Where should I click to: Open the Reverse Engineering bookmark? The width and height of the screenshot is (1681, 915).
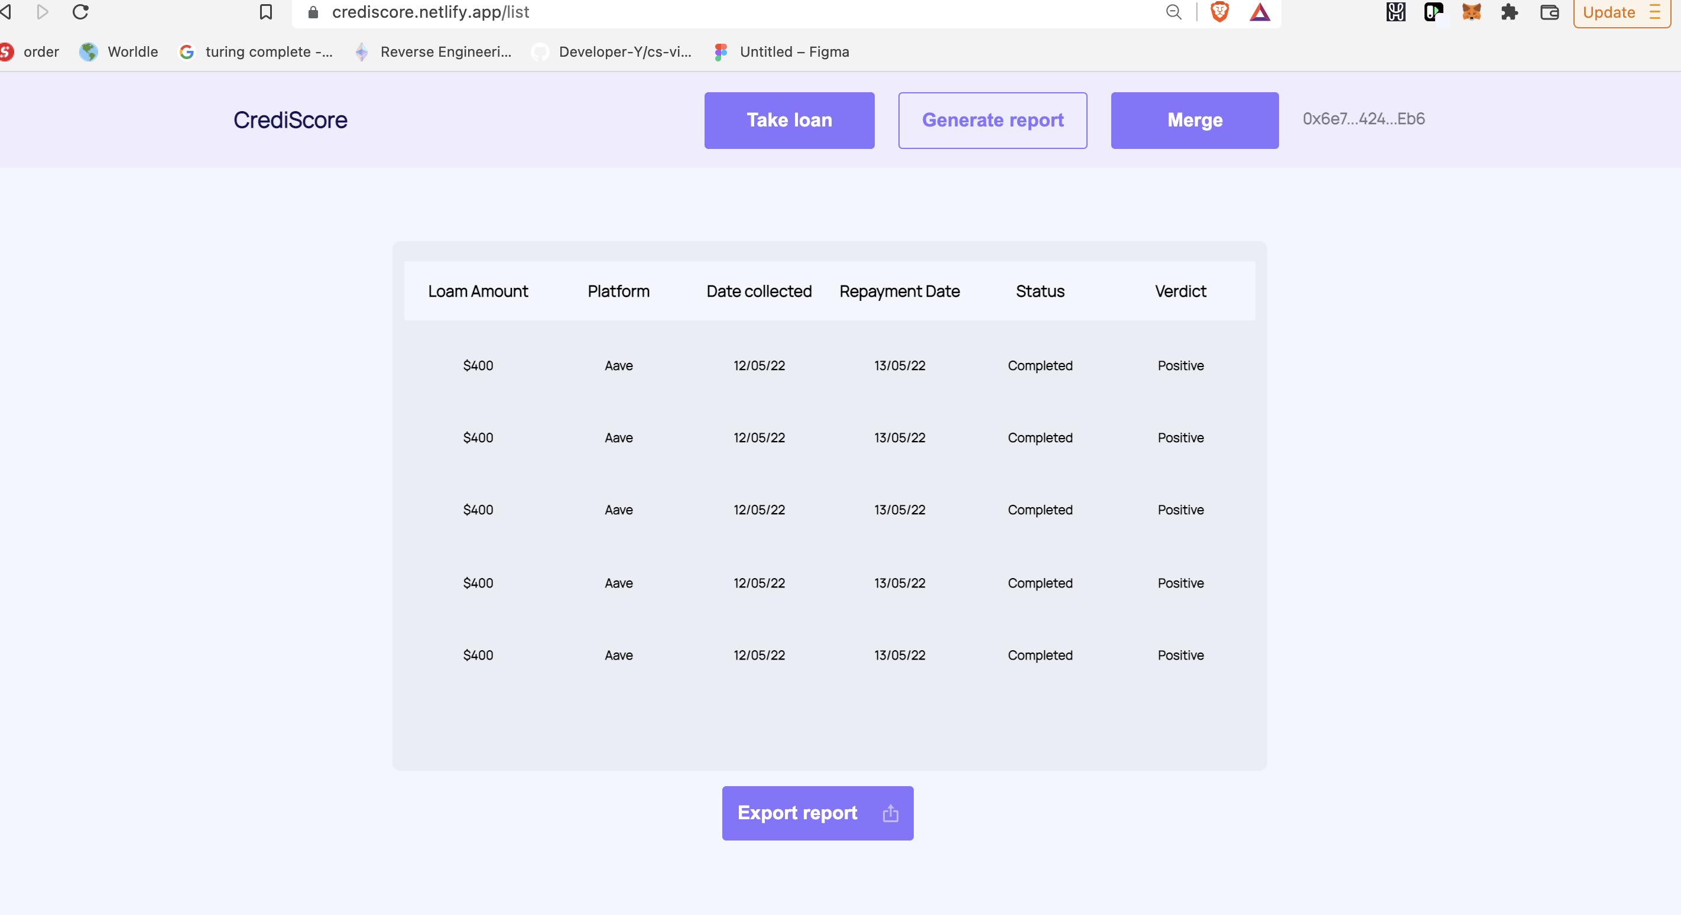click(433, 51)
